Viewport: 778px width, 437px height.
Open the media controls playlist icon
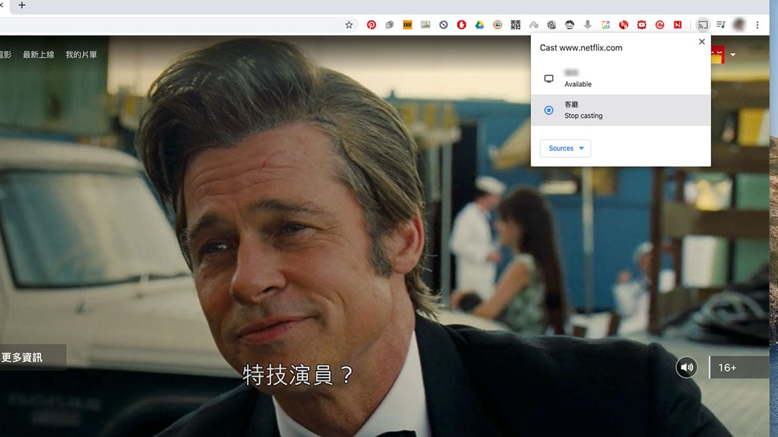(x=721, y=25)
